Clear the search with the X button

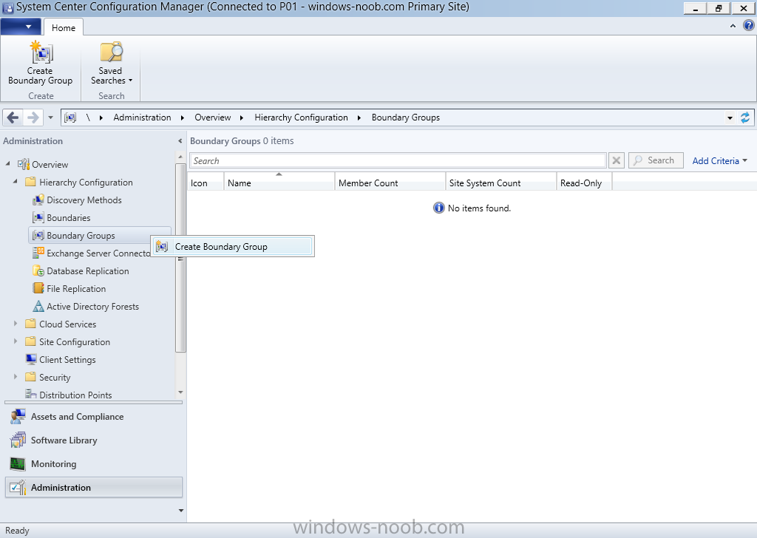(617, 160)
